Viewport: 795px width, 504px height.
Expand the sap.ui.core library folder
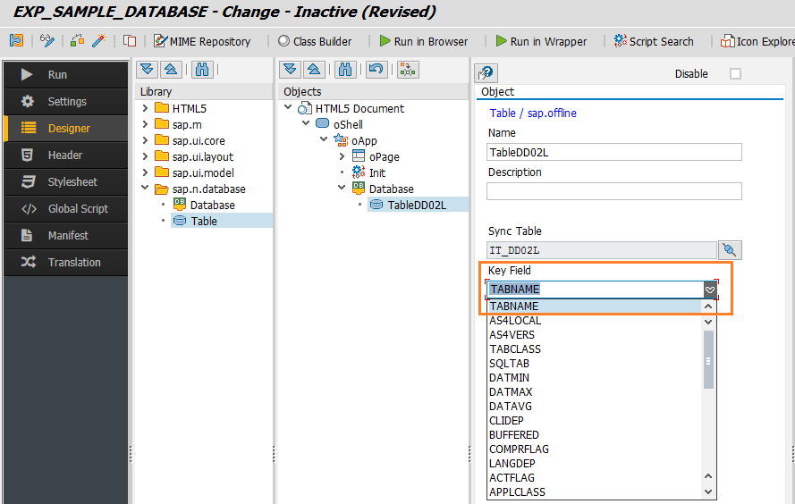point(145,140)
